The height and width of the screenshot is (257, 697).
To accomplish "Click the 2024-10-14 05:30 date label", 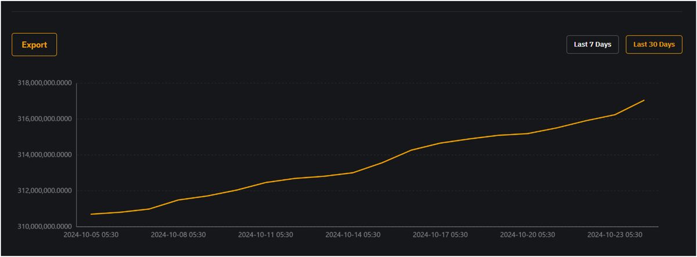I will pyautogui.click(x=353, y=235).
